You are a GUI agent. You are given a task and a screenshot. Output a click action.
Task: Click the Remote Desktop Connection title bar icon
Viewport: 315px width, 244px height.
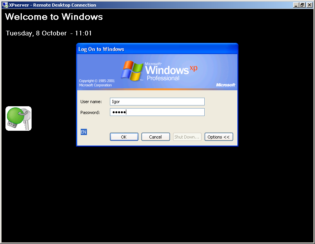click(x=5, y=5)
